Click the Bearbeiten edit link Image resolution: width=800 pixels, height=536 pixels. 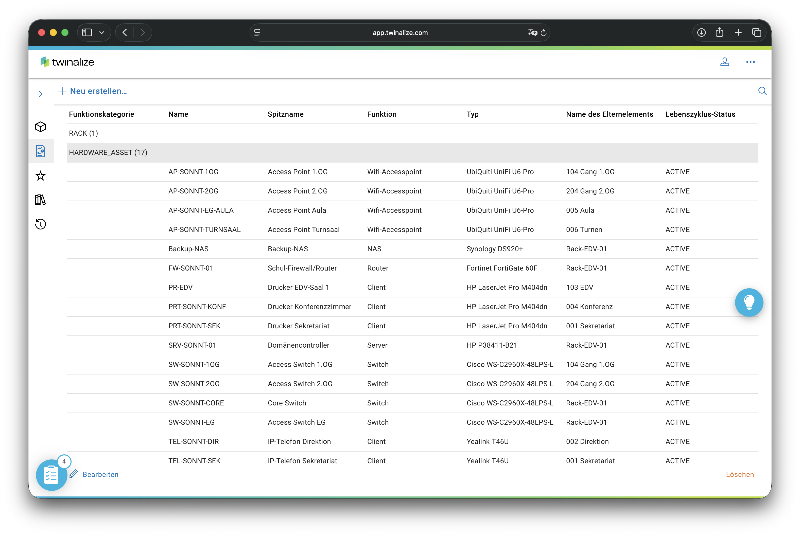100,474
